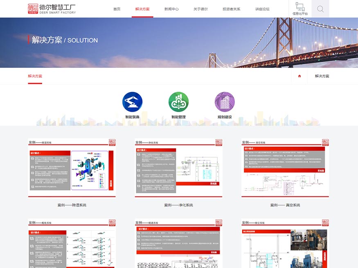Open the 案例——净化系统 caption link
This screenshot has width=358, height=268.
point(178,205)
